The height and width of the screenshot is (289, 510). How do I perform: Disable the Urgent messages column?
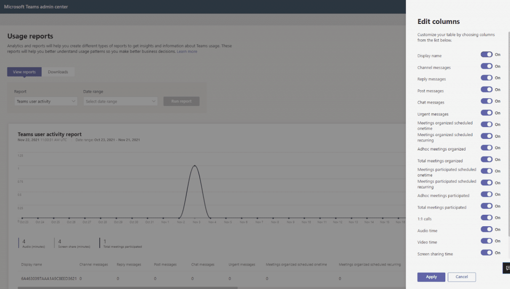[x=487, y=113]
